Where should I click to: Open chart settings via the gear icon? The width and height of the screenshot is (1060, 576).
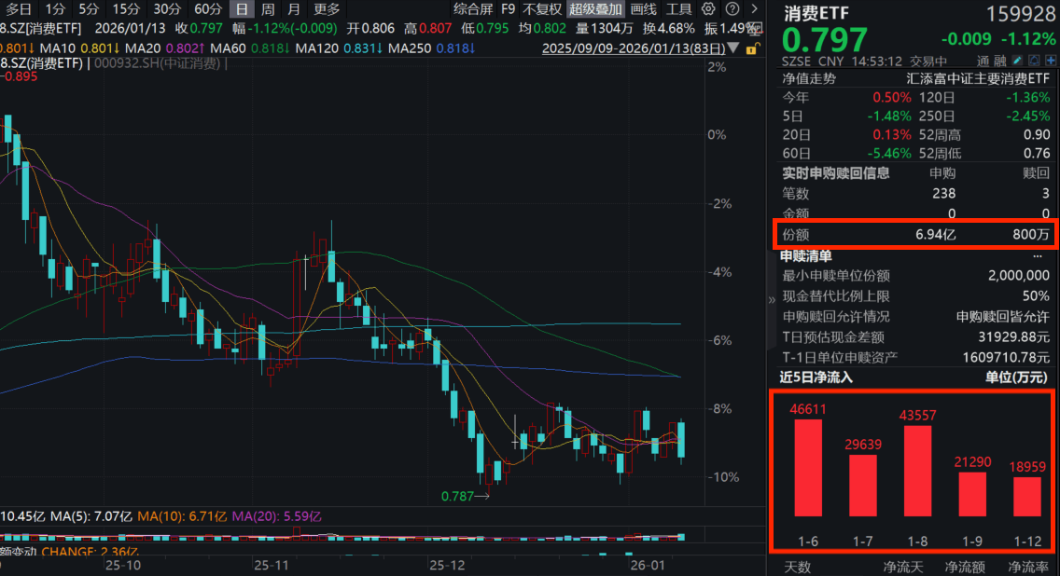tap(709, 8)
